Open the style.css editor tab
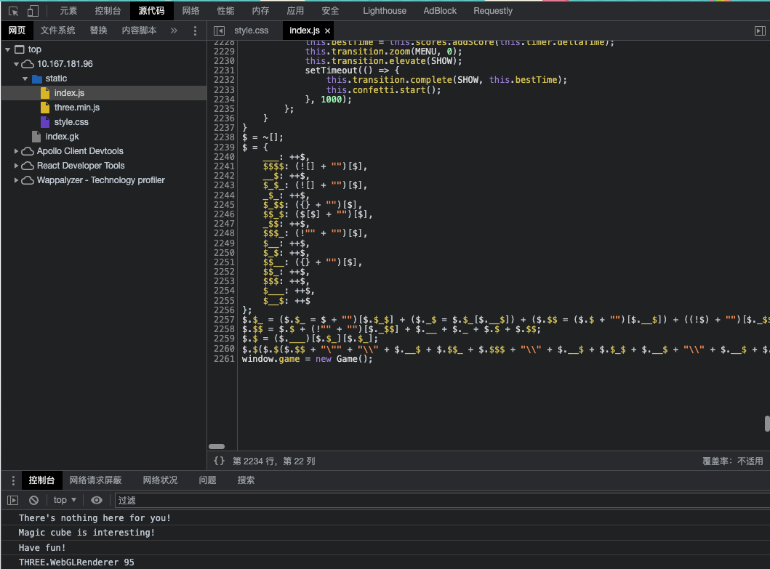Image resolution: width=770 pixels, height=569 pixels. (251, 31)
